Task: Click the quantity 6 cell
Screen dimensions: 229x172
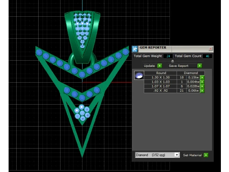Action: tap(182, 86)
